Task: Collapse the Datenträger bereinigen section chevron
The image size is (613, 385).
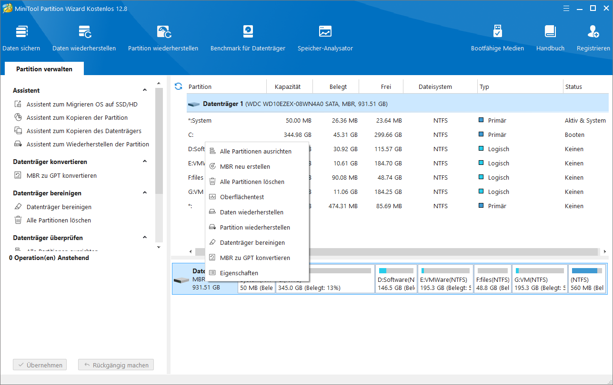Action: 145,193
